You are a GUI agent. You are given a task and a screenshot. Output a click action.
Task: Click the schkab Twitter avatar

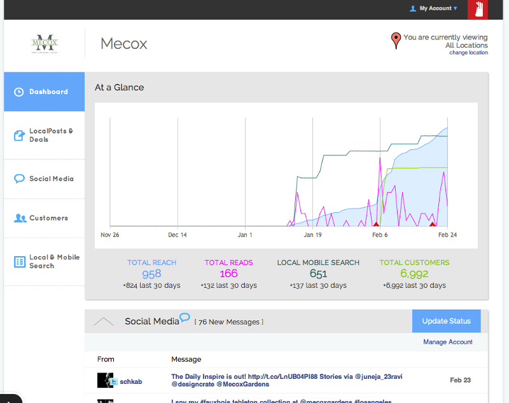coord(105,380)
